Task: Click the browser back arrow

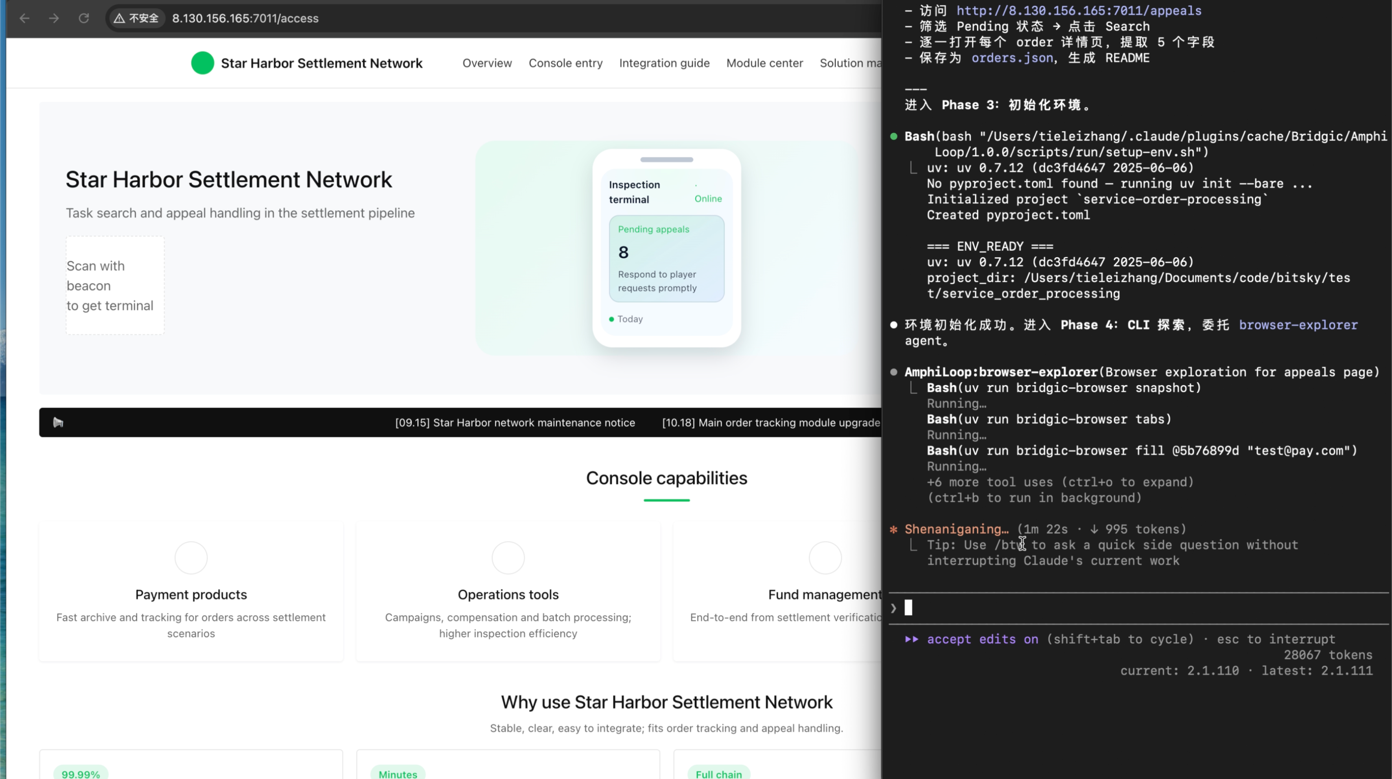Action: point(24,18)
